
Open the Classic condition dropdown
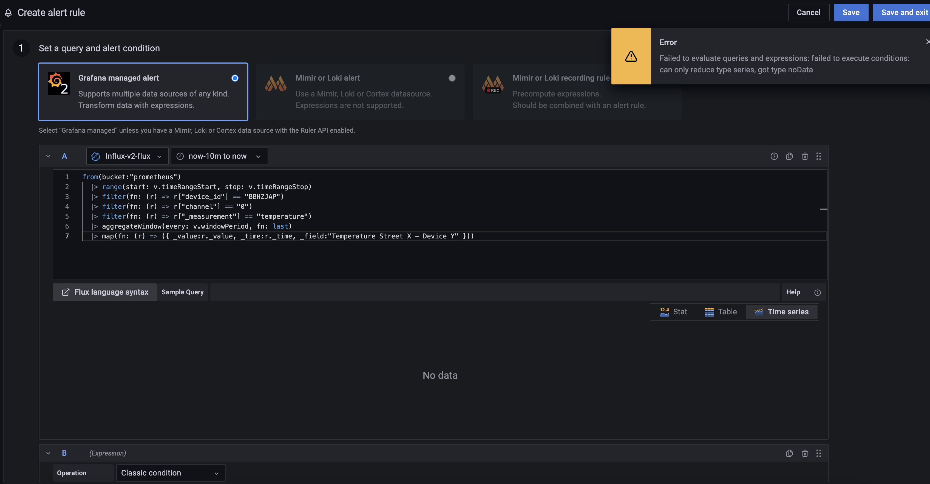click(171, 473)
